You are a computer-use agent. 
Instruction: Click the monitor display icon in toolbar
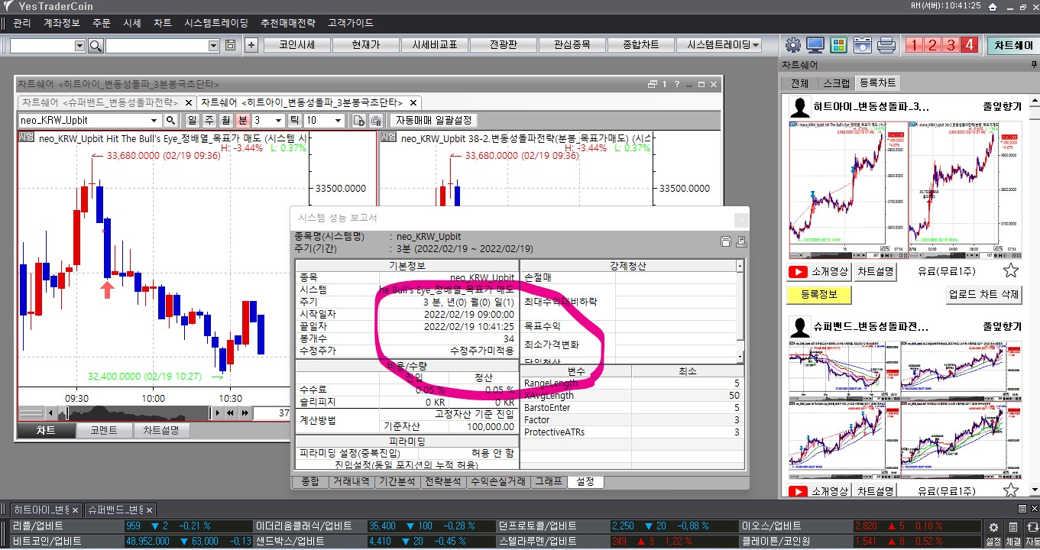[x=815, y=45]
